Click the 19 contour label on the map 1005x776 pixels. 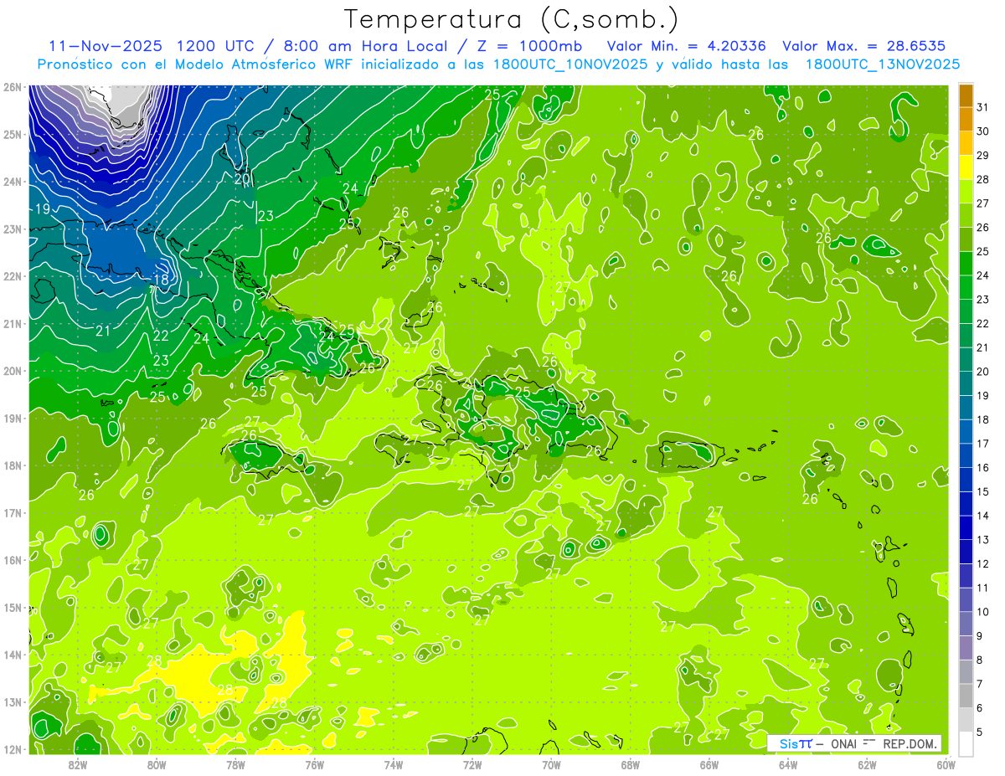[x=44, y=208]
